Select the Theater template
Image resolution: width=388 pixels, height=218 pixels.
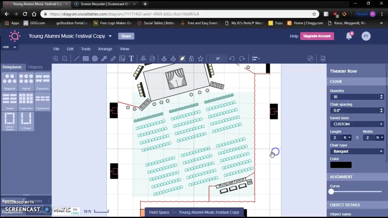[10, 101]
